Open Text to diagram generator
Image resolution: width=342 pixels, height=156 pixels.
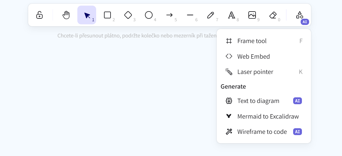pyautogui.click(x=264, y=101)
